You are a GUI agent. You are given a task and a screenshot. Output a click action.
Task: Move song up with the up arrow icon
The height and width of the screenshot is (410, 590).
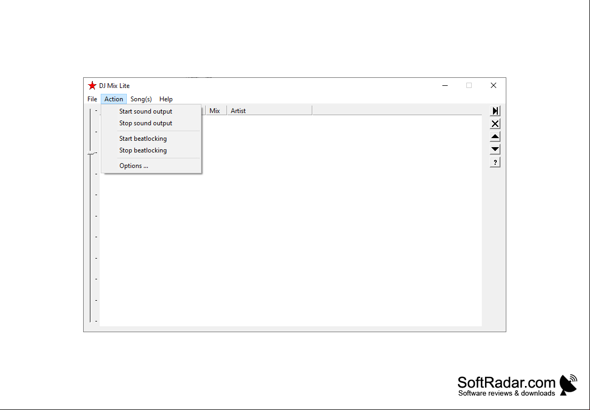point(495,136)
